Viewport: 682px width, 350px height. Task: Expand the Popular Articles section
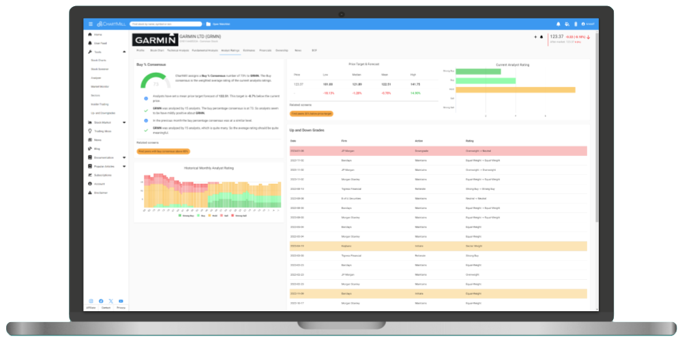[x=124, y=166]
